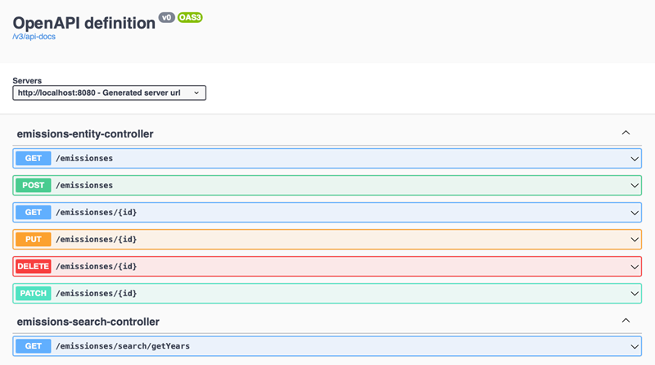Click the OAS3 version badge

190,17
